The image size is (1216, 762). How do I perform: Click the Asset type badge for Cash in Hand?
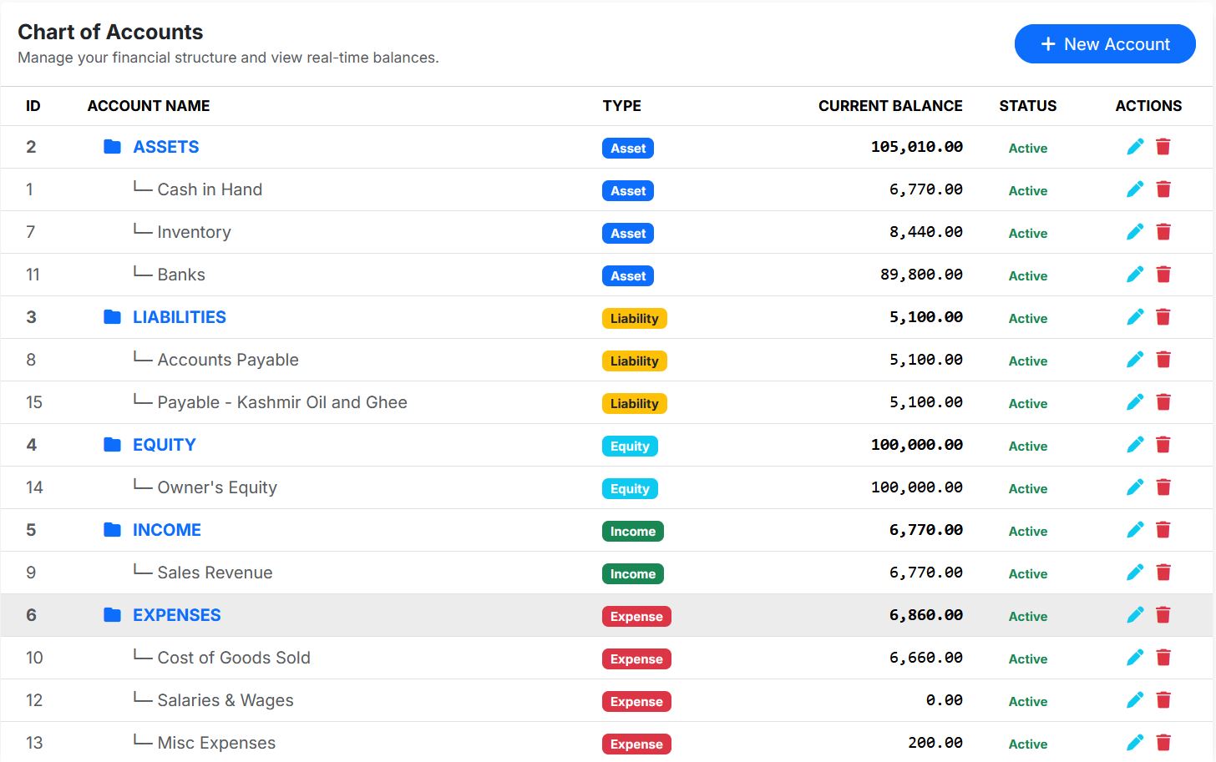[x=627, y=190]
